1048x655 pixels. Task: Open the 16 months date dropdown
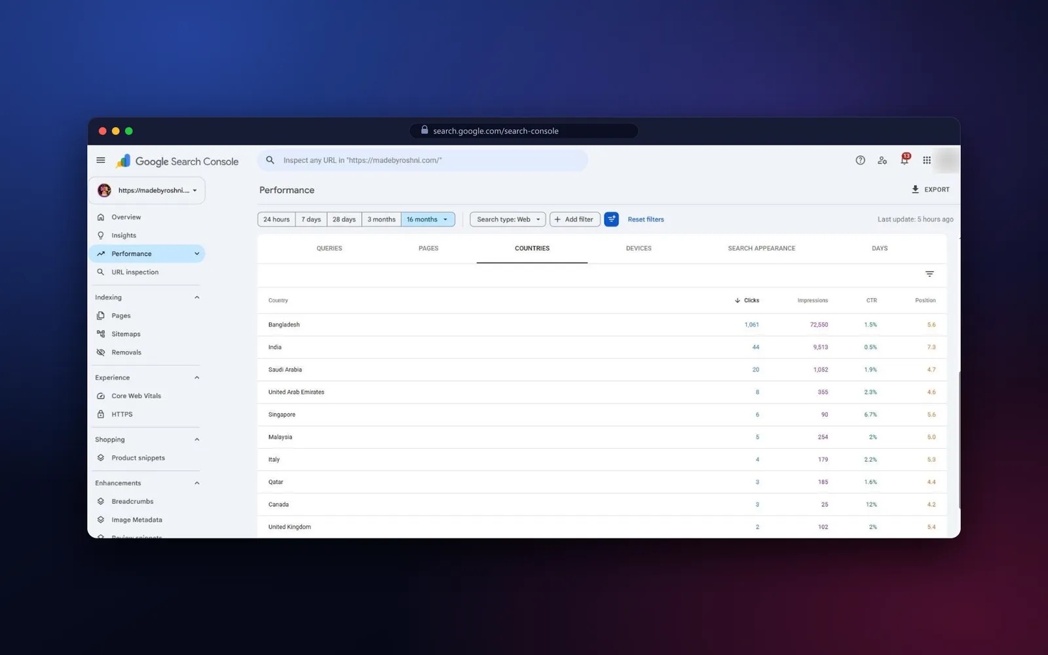(x=428, y=219)
